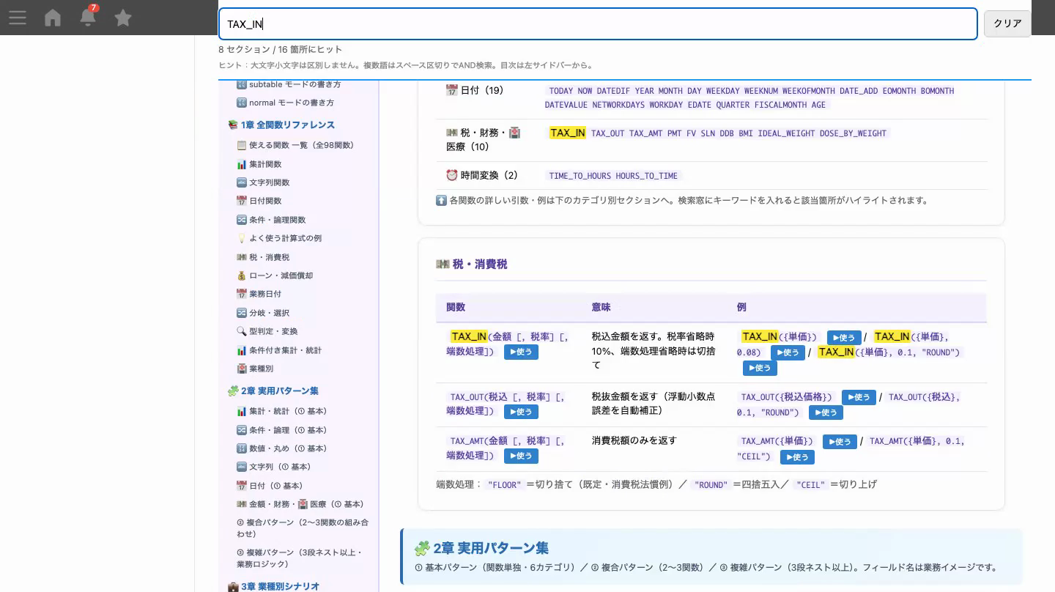Image resolution: width=1055 pixels, height=592 pixels.
Task: Open 金額・財務・医療（① 基本） sidebar entry
Action: (300, 504)
